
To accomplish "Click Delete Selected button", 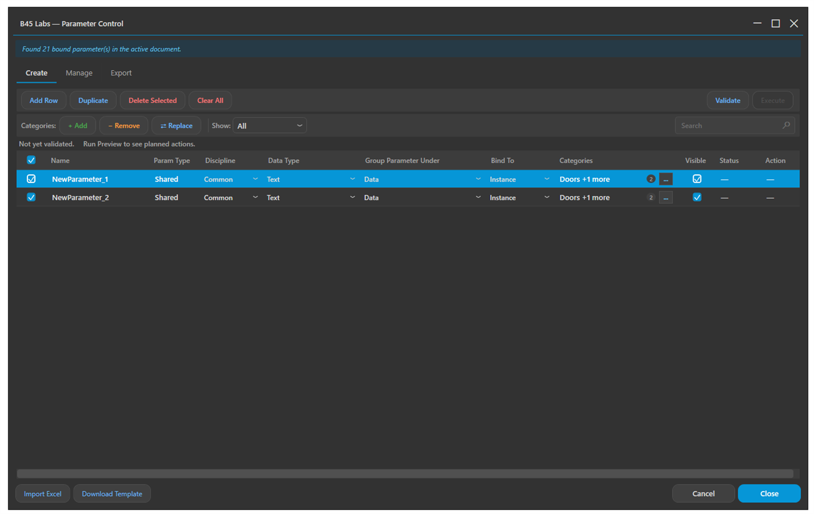I will pyautogui.click(x=152, y=100).
